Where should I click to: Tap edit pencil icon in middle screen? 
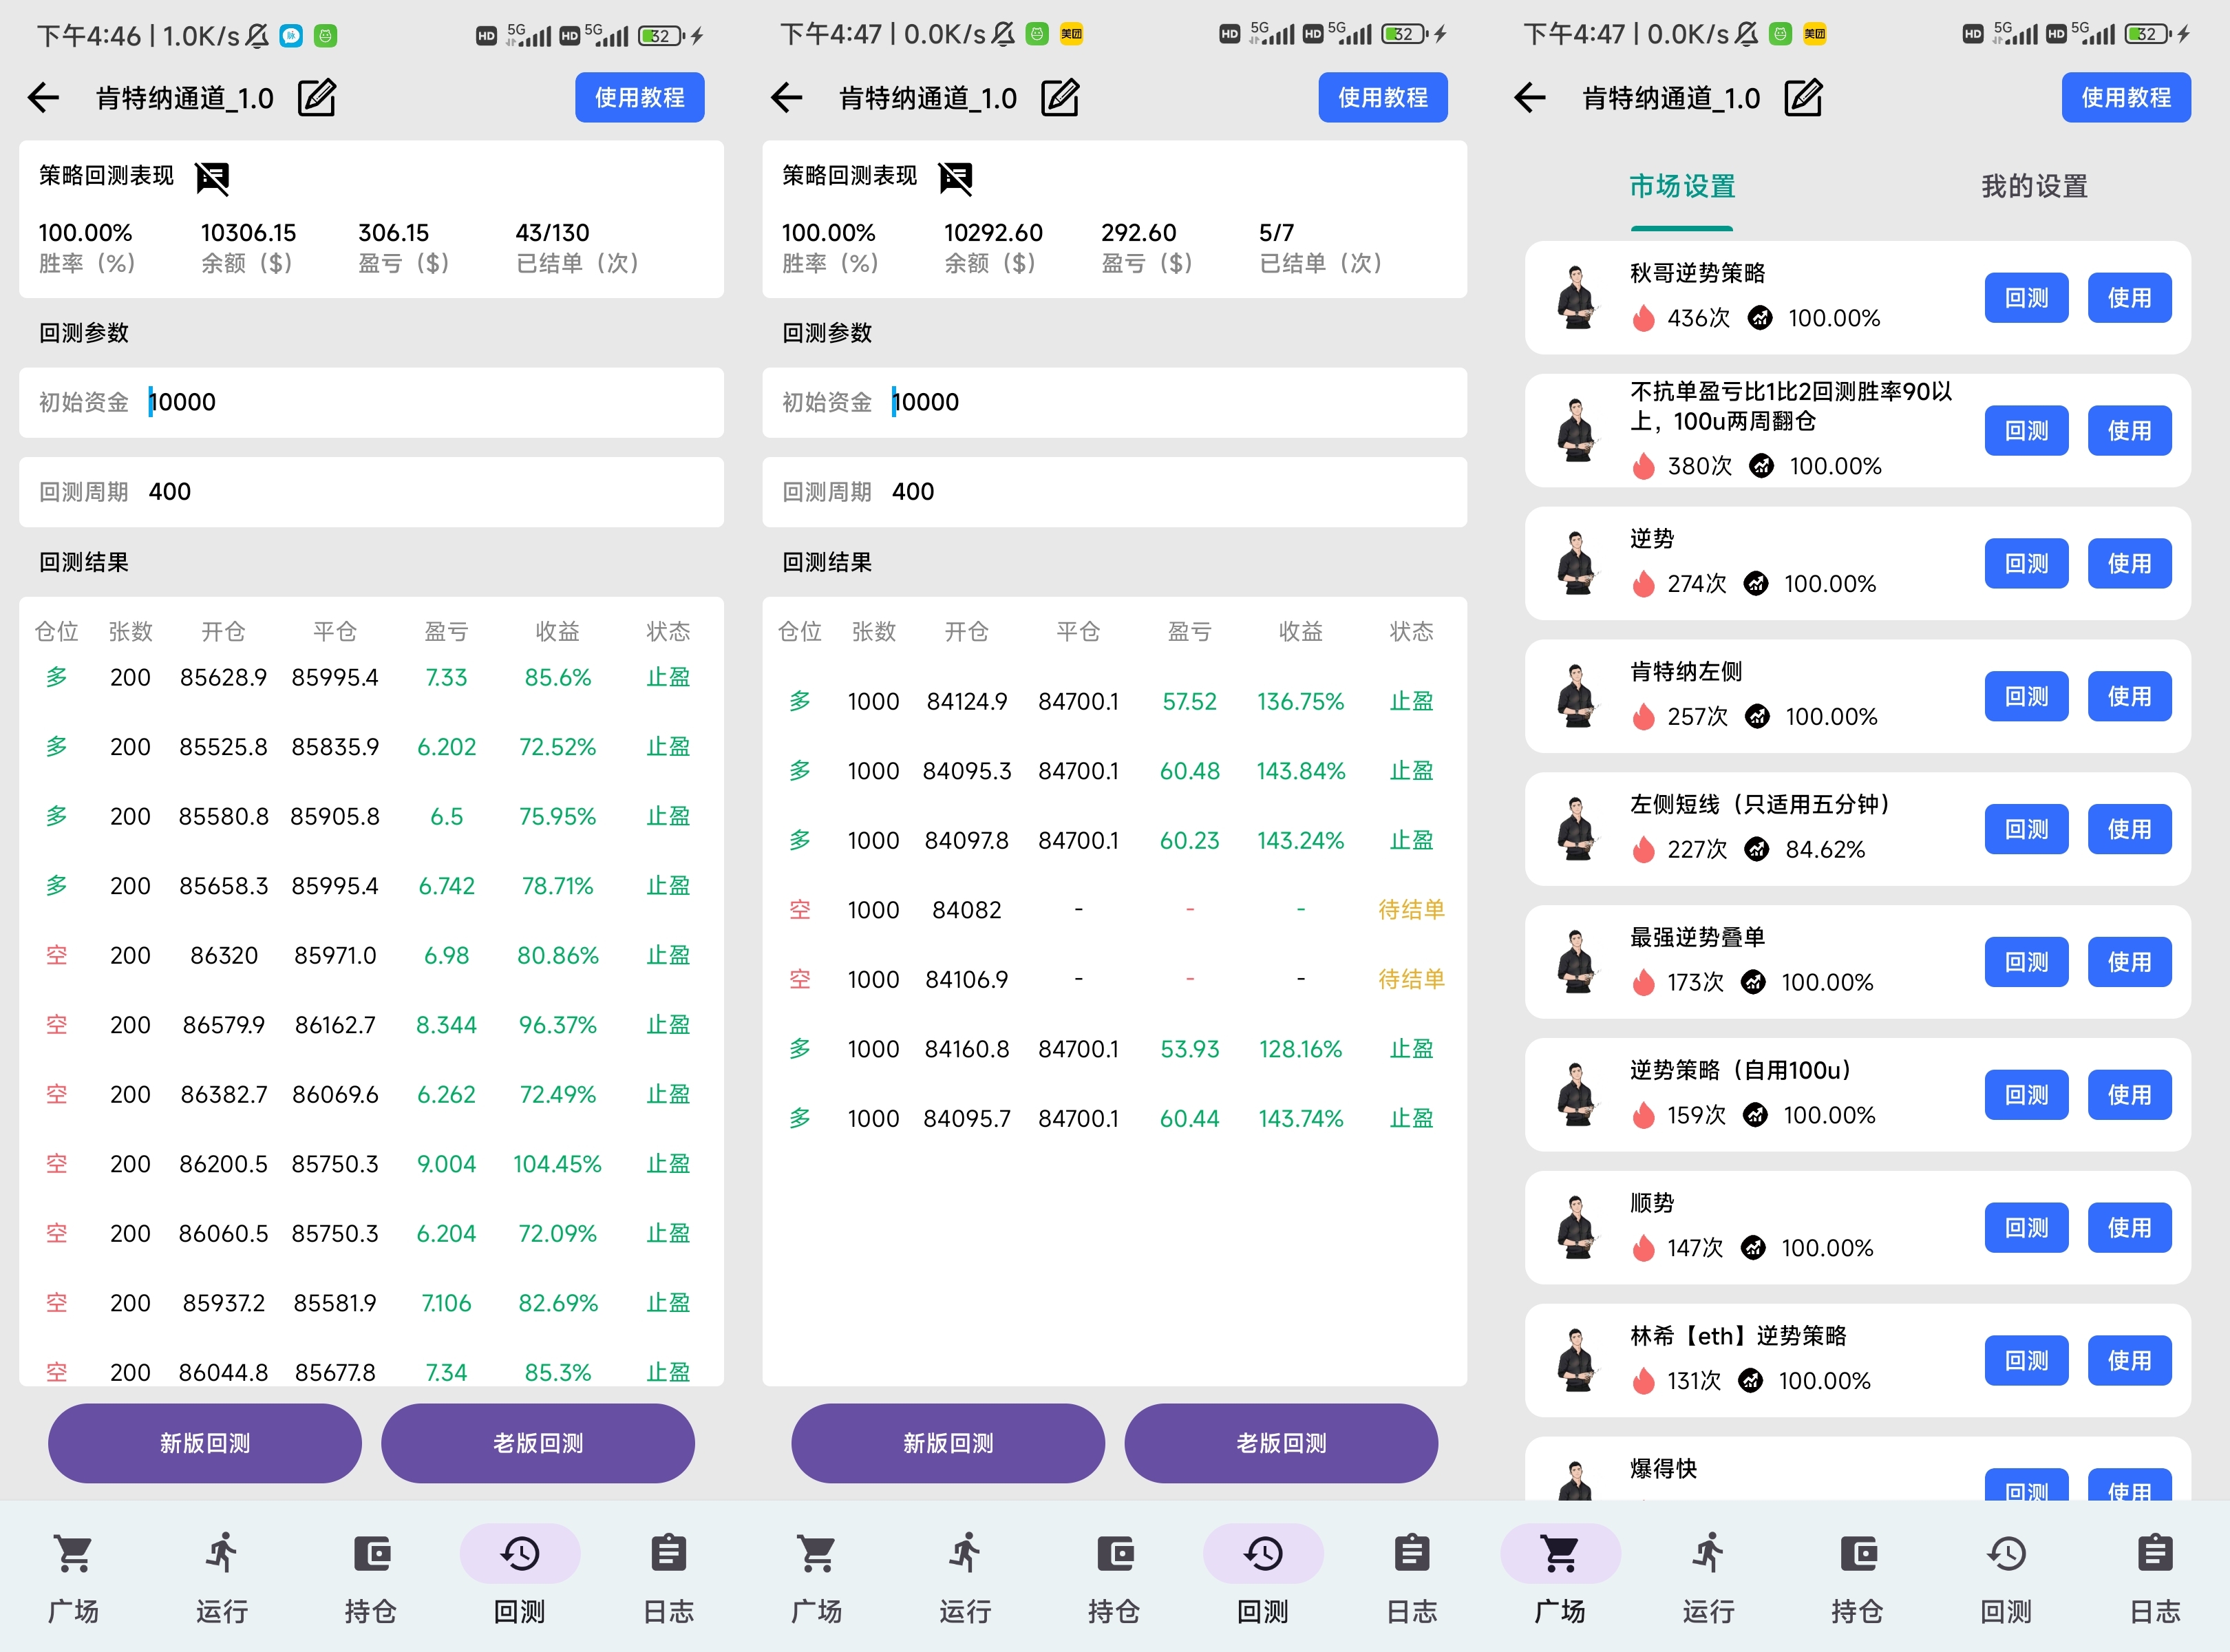click(x=1060, y=98)
